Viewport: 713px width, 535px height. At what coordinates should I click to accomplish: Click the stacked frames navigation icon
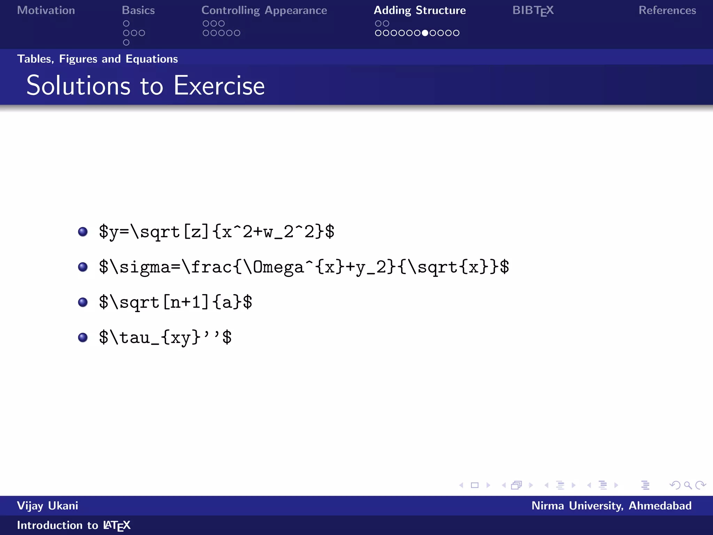(516, 485)
